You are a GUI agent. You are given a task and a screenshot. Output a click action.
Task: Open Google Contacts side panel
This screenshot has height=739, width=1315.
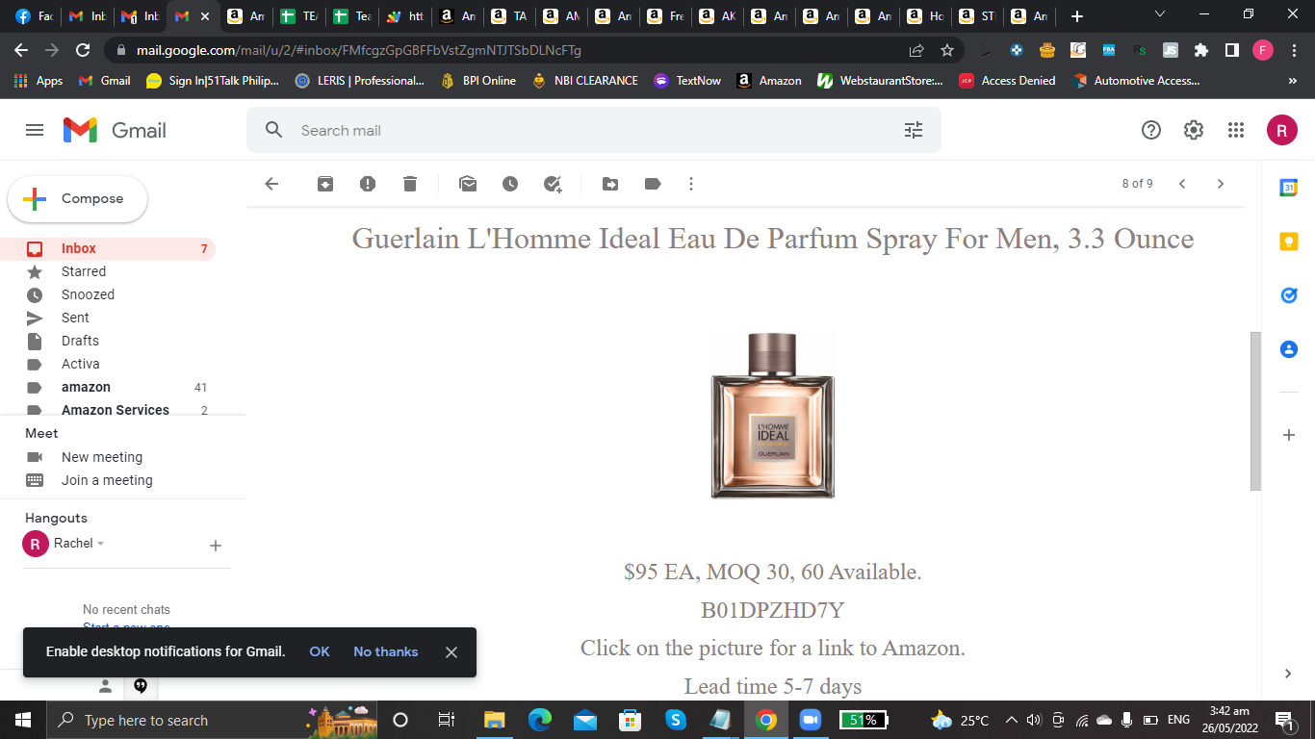click(x=1289, y=349)
